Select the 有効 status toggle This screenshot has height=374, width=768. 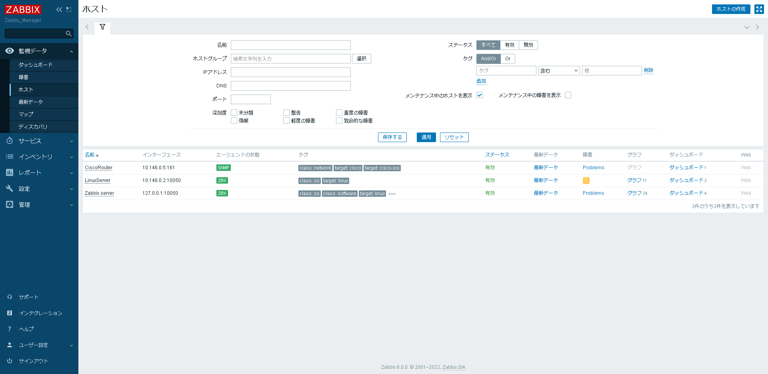(510, 45)
